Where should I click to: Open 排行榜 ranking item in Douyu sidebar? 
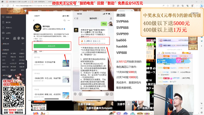click(7, 22)
